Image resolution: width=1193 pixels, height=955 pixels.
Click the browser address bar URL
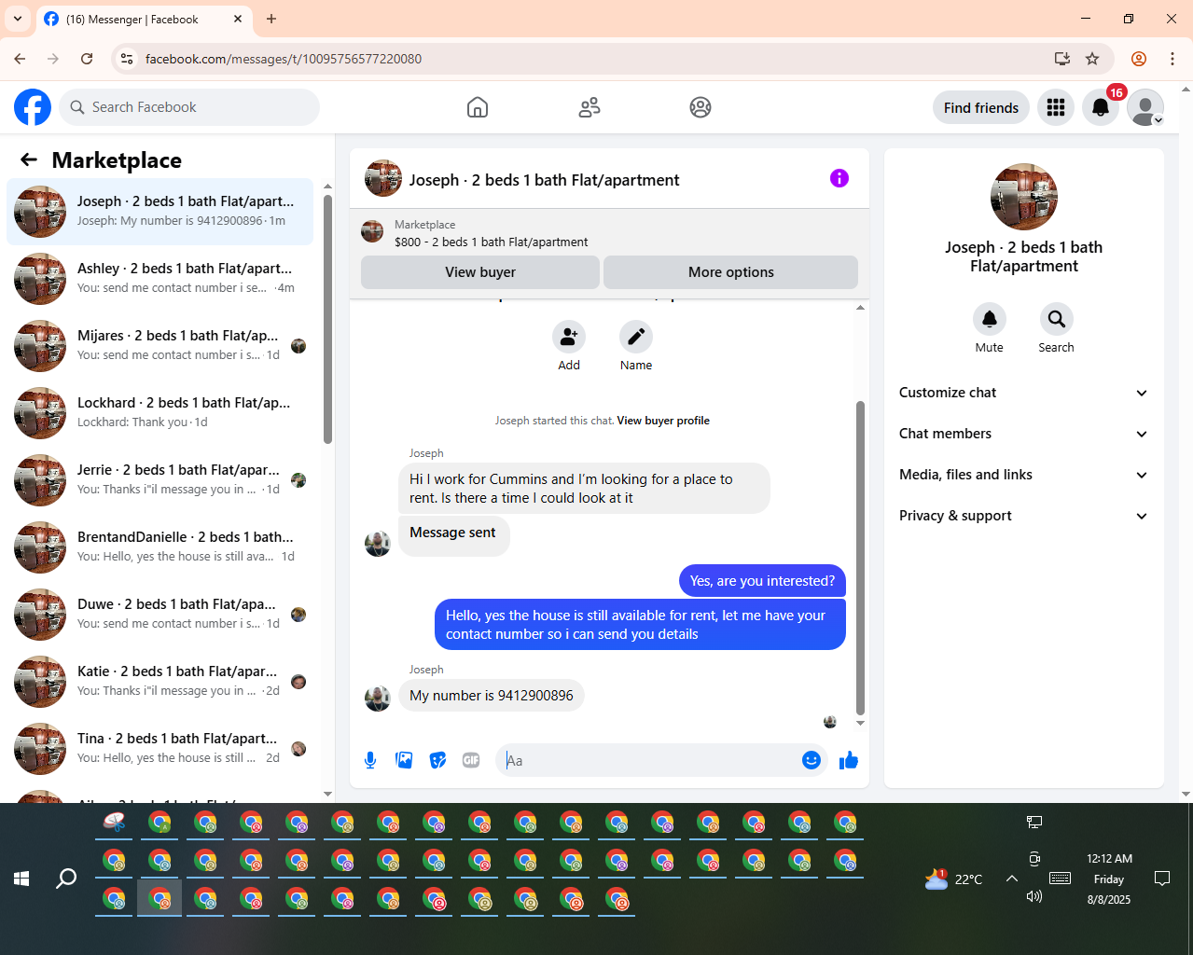point(284,59)
